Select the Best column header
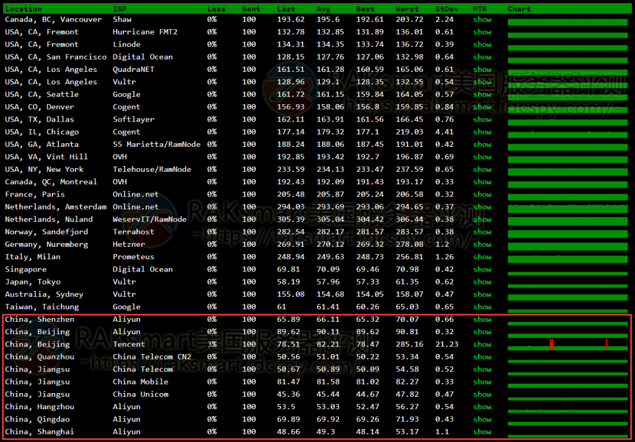 coord(365,9)
